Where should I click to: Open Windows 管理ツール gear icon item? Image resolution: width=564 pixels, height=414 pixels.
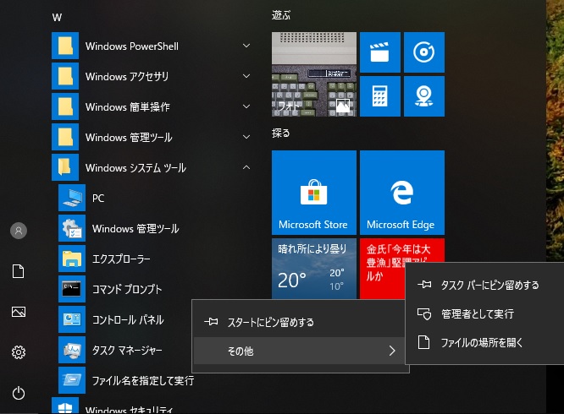pyautogui.click(x=72, y=228)
